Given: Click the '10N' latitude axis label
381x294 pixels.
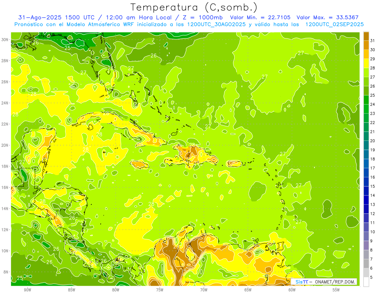Looking at the screenshot, I should tap(5, 251).
